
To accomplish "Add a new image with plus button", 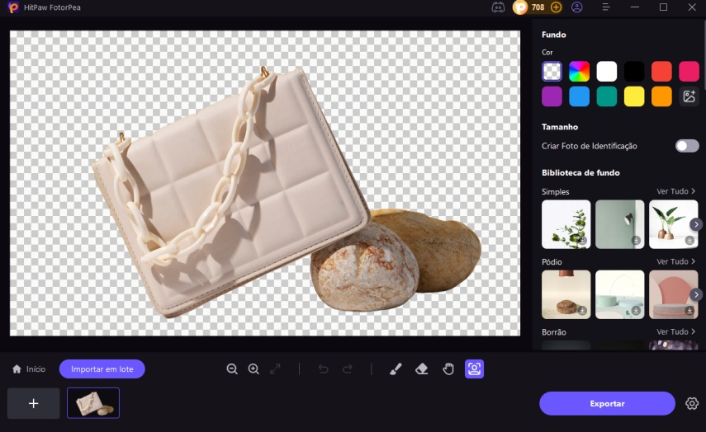I will click(x=33, y=403).
